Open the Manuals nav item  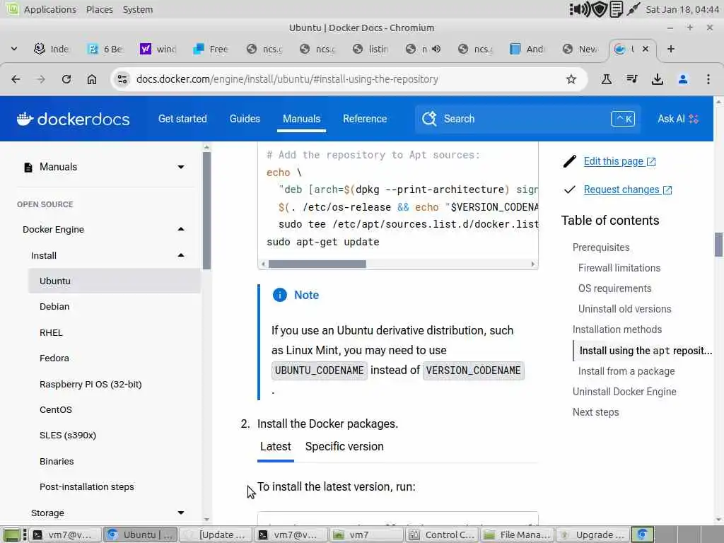coord(301,119)
